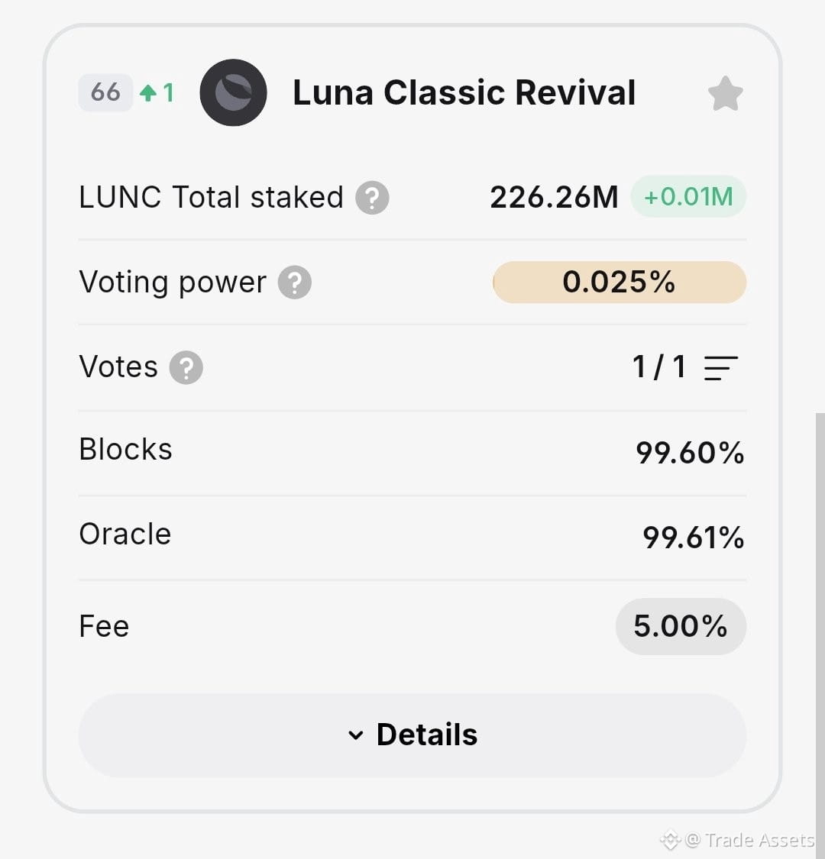Image resolution: width=825 pixels, height=859 pixels.
Task: Click the Binance watermark logo icon
Action: (670, 839)
